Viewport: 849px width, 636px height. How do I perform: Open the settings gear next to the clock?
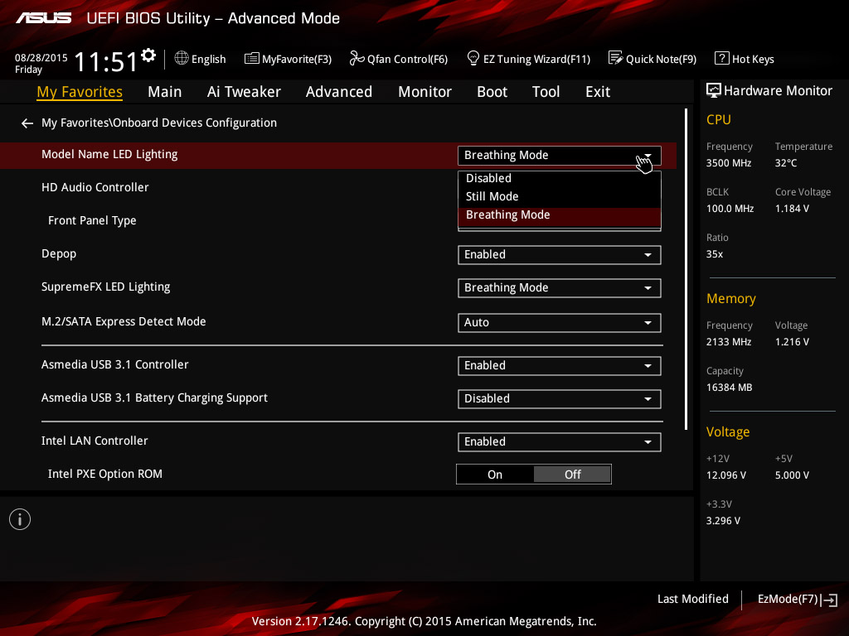coord(148,55)
